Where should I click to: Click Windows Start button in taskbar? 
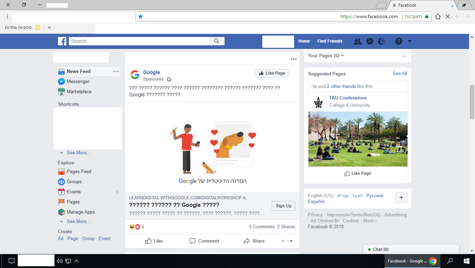466,261
